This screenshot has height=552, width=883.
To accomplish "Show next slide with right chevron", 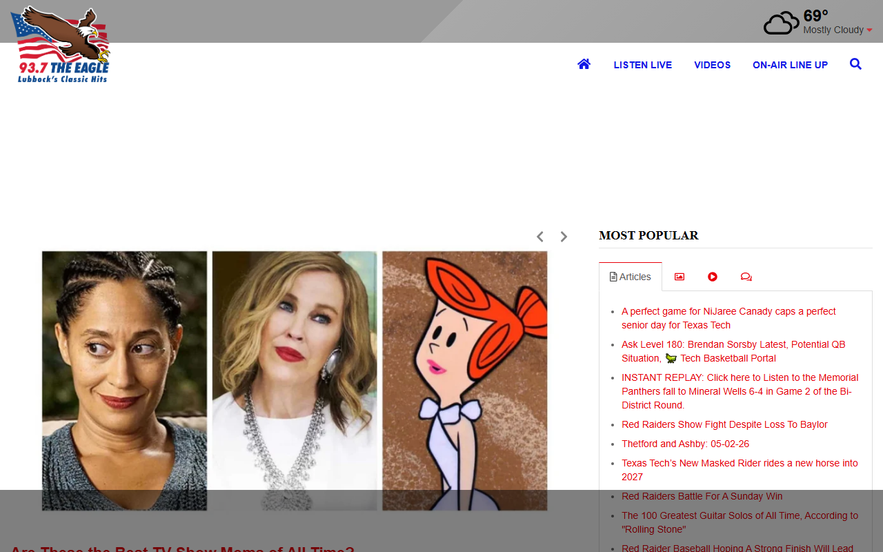I will 564,237.
